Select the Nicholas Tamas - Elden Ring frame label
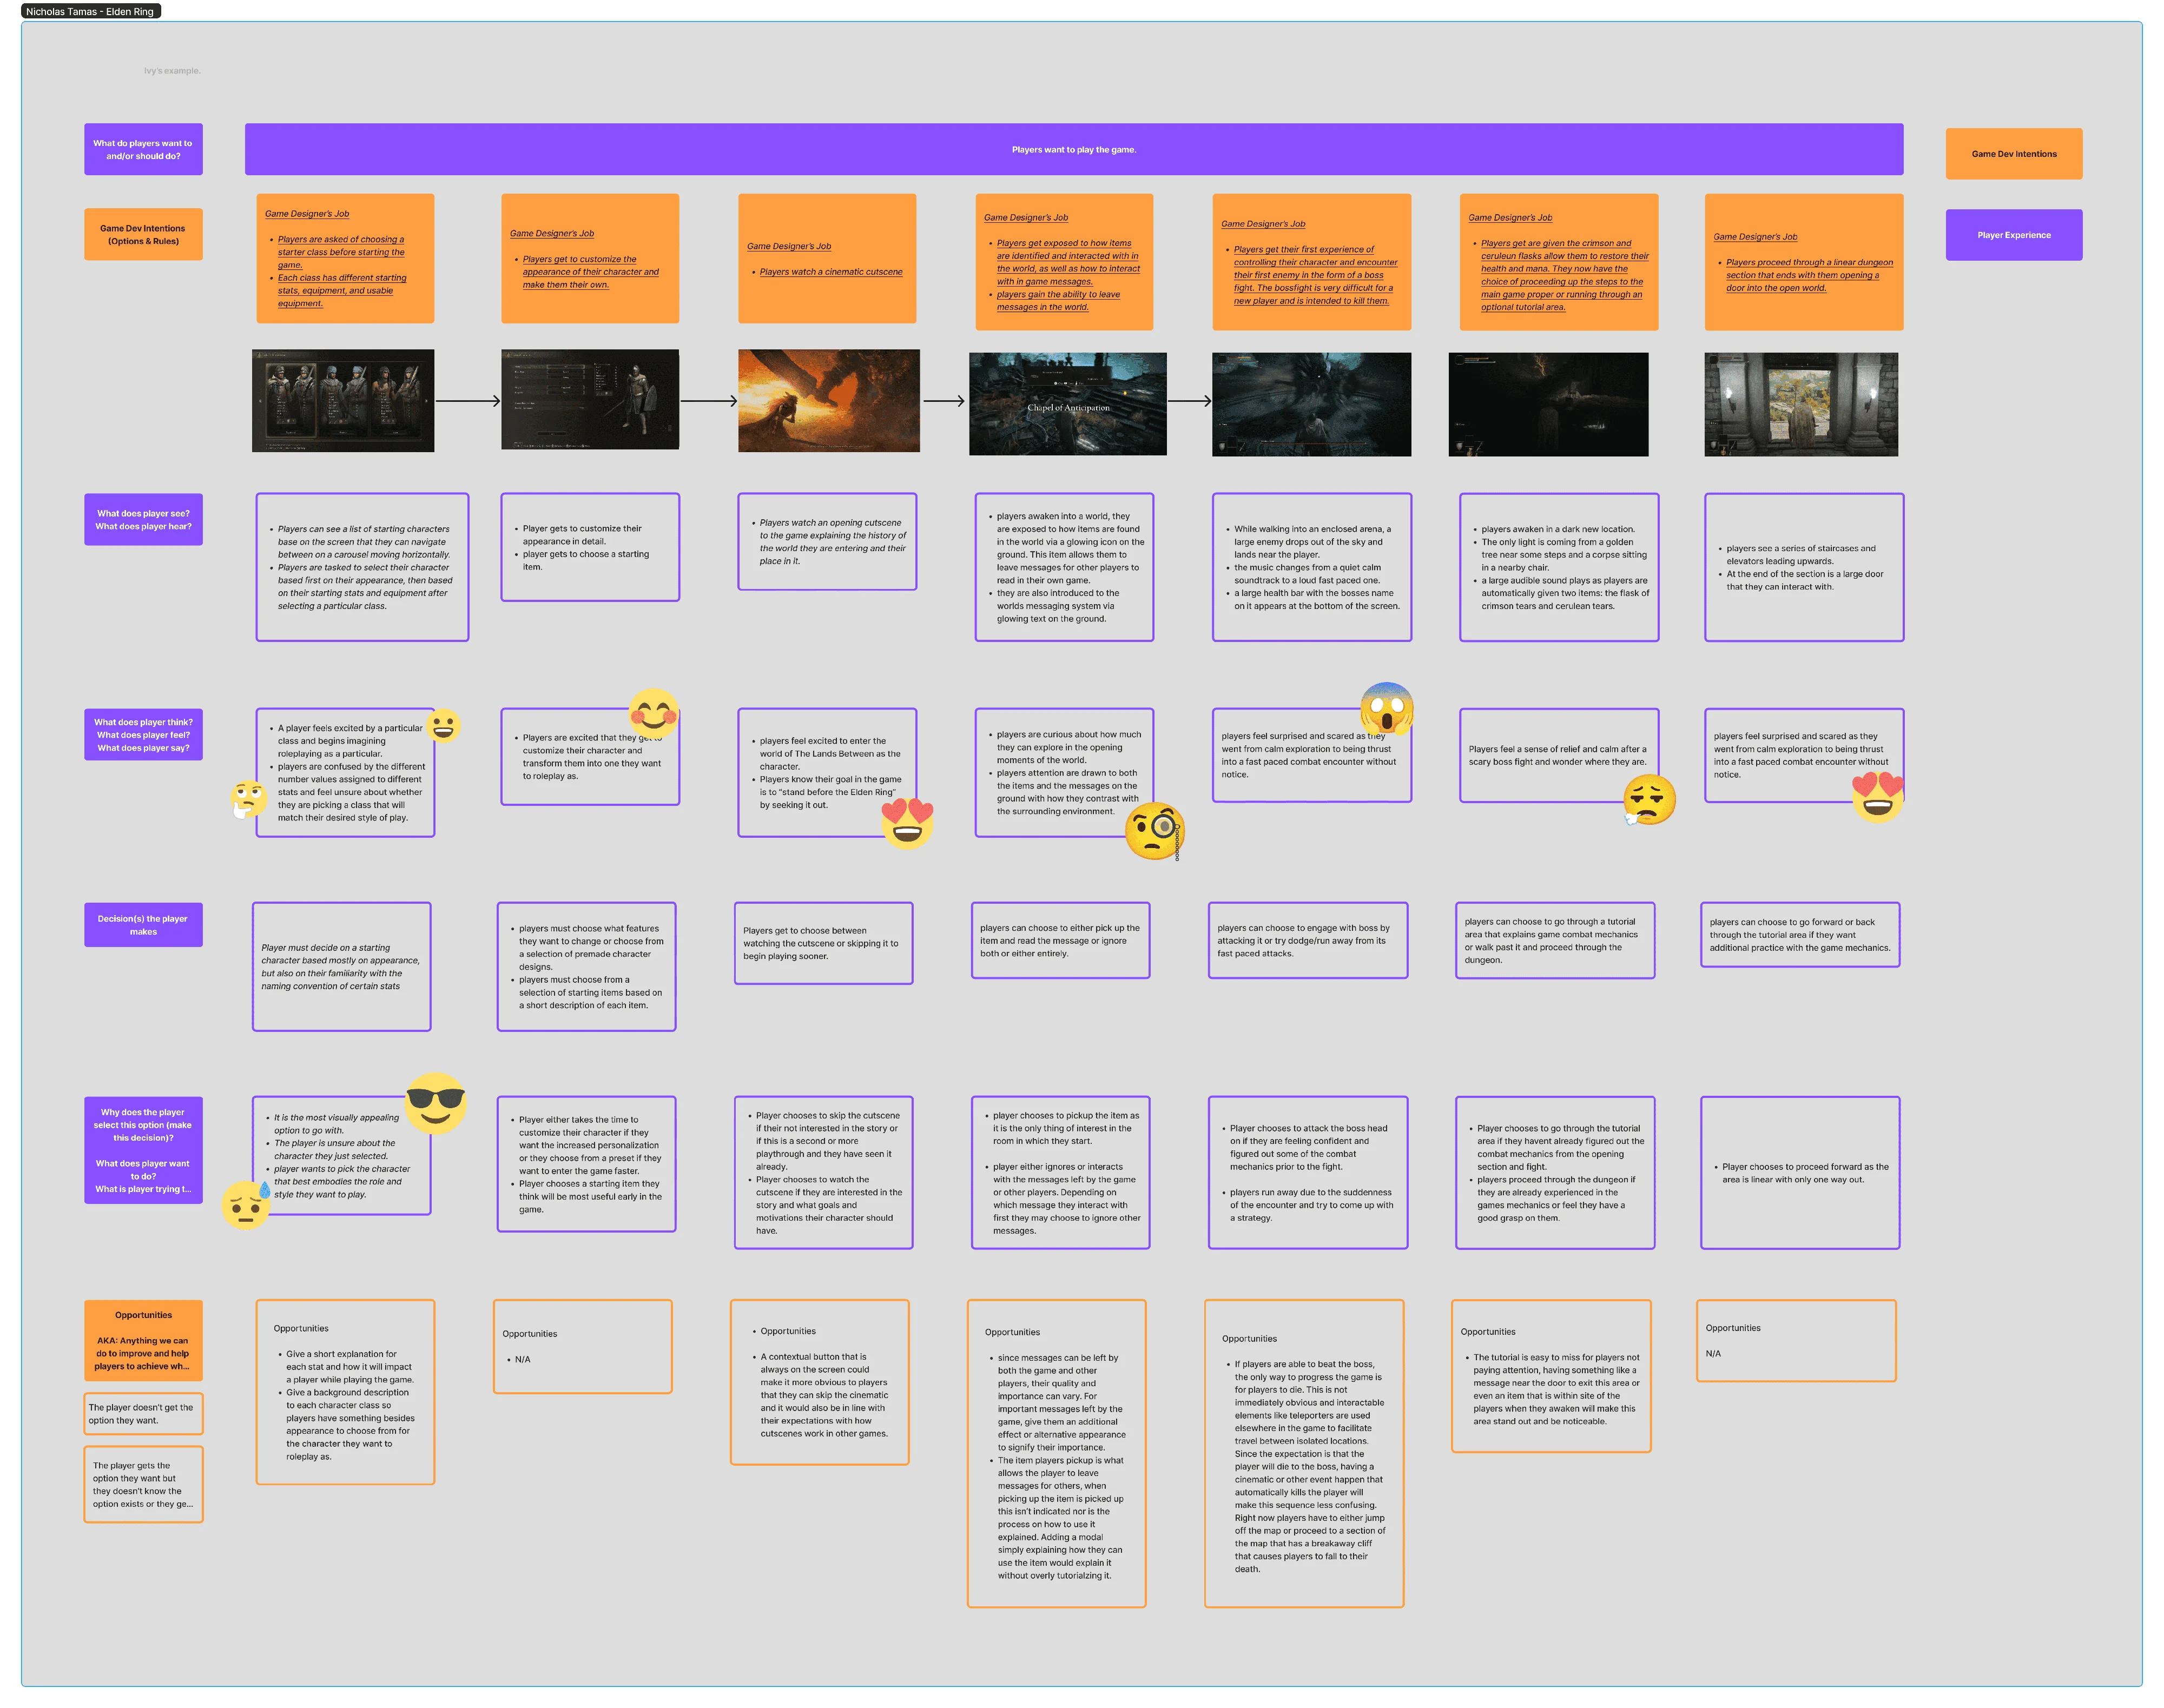The width and height of the screenshot is (2164, 1708). (x=90, y=11)
